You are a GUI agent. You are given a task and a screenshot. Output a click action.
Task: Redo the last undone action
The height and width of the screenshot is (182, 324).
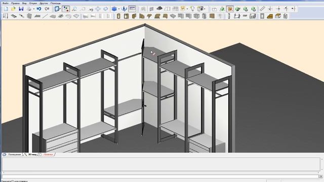(47, 9)
